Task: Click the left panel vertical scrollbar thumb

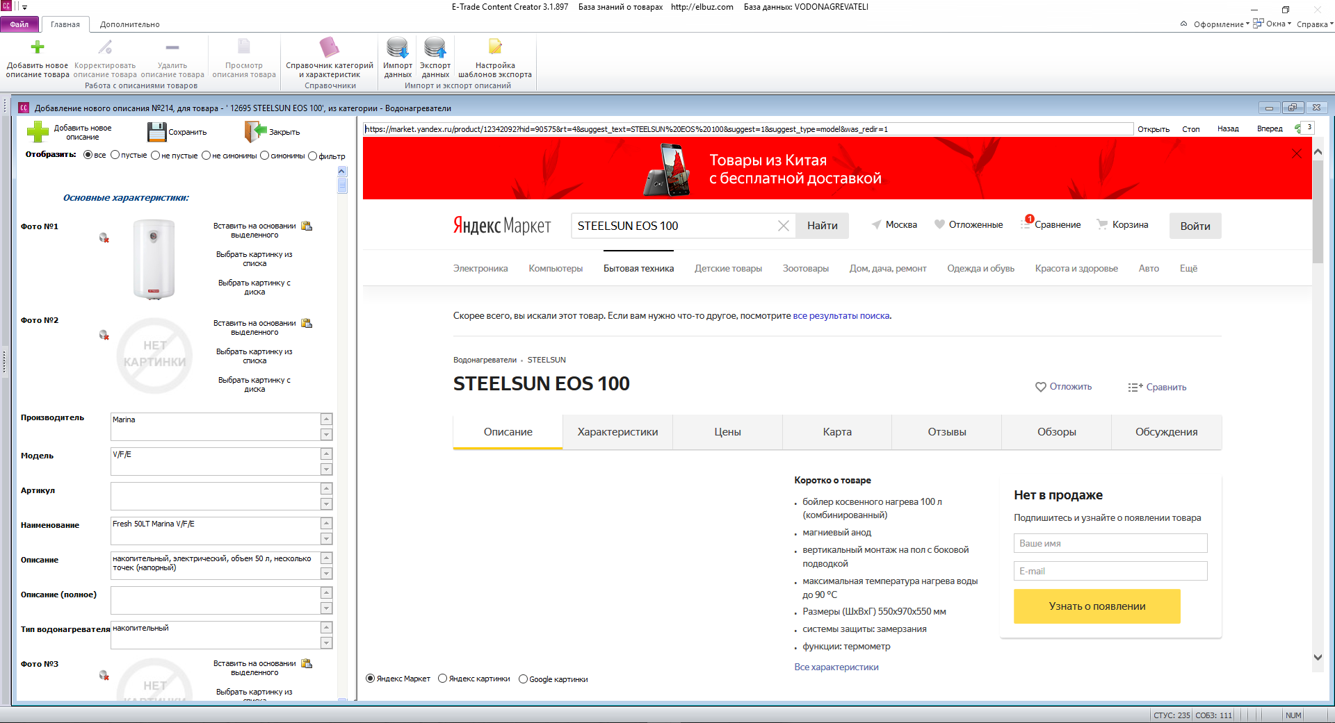Action: point(341,185)
